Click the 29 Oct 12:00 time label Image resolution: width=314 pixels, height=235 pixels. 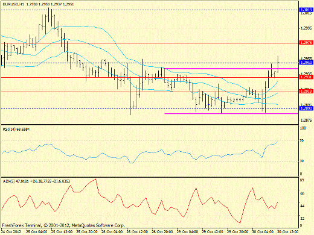(213, 232)
